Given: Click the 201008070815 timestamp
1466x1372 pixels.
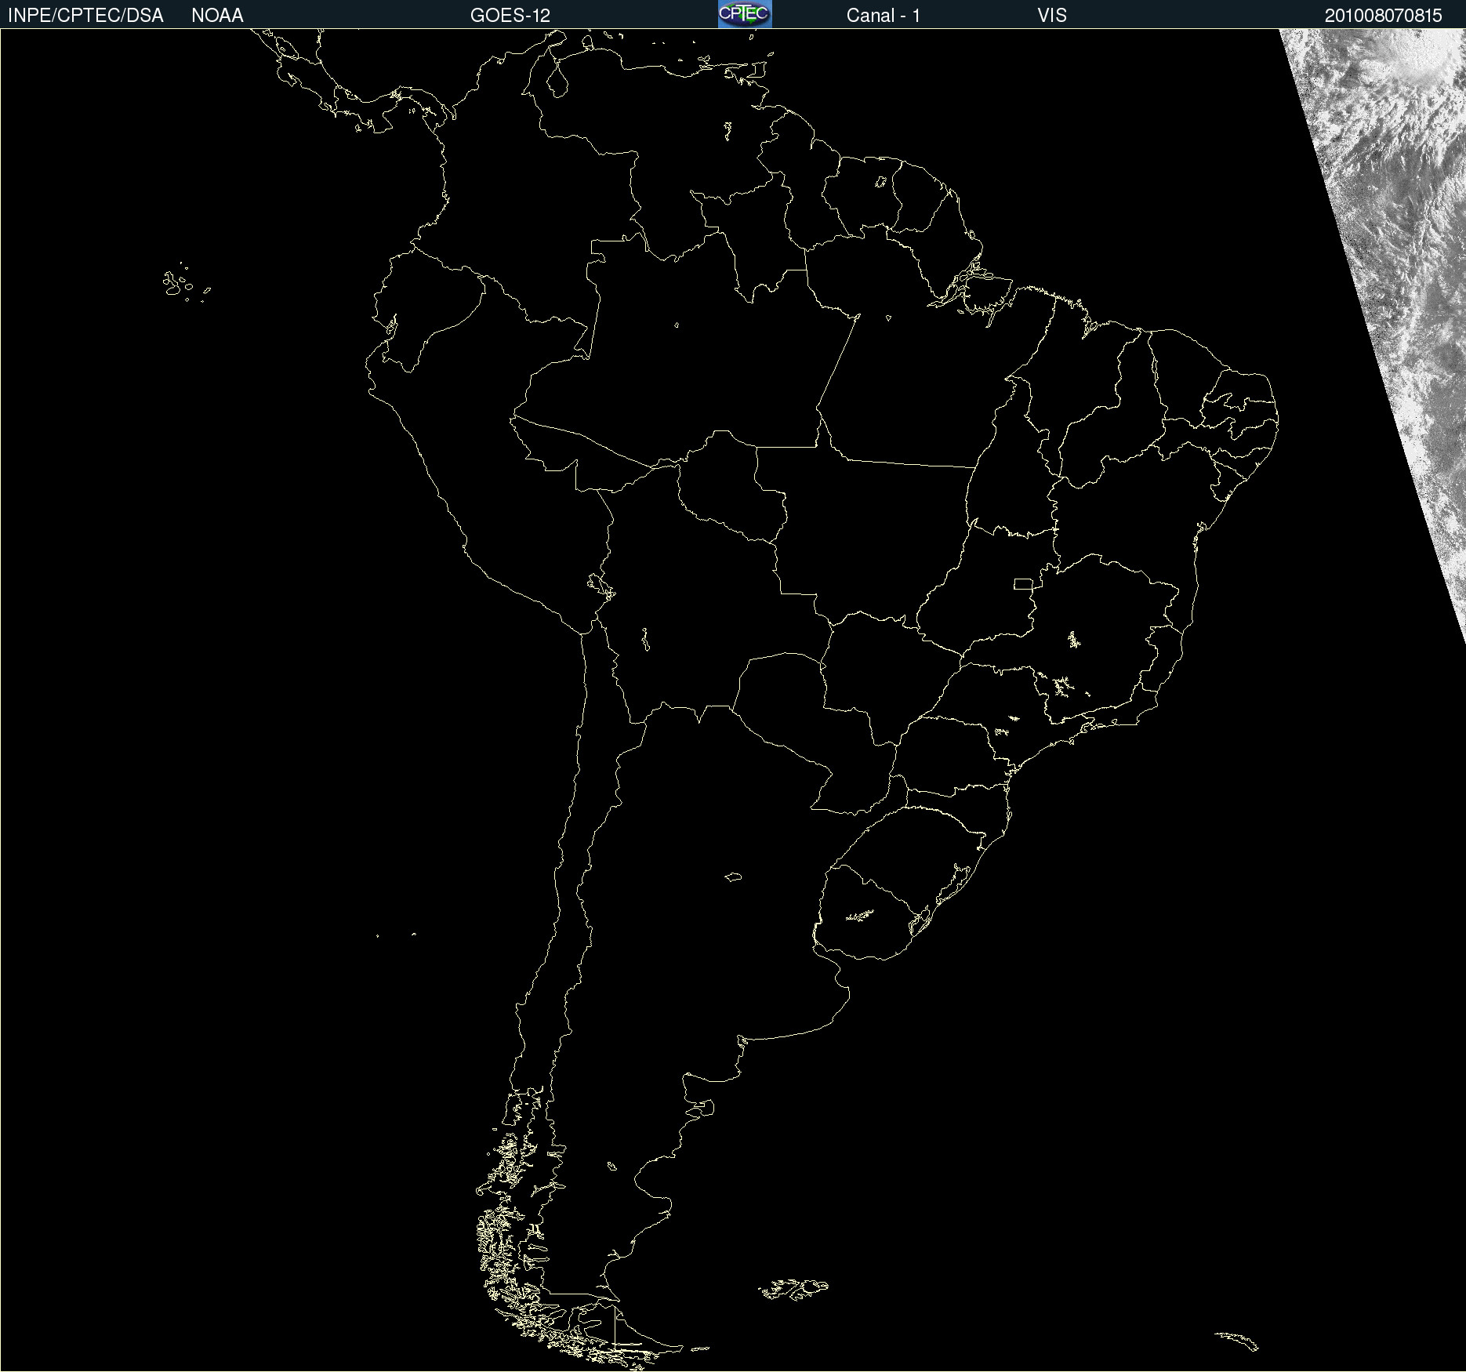Looking at the screenshot, I should click(x=1384, y=15).
